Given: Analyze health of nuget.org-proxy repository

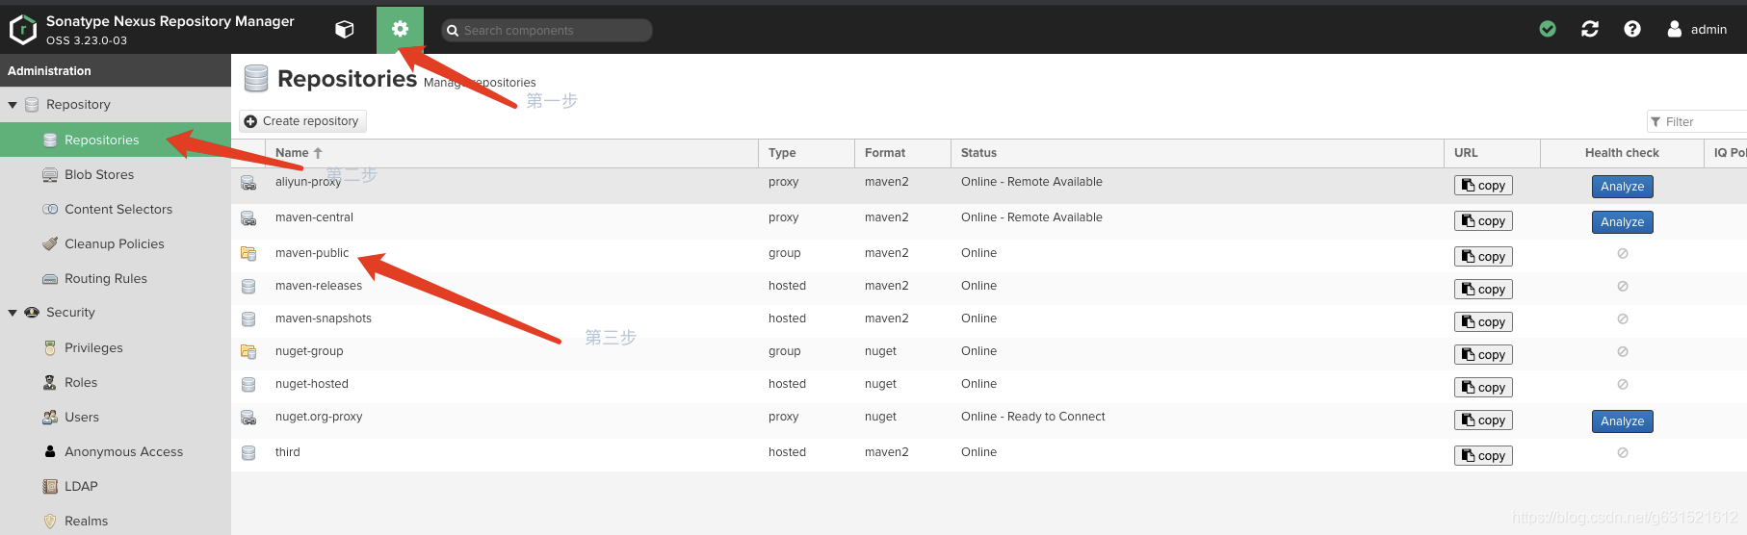Looking at the screenshot, I should (1623, 421).
